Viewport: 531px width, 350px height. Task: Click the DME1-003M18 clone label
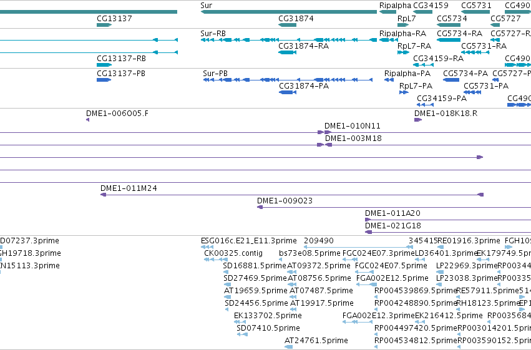click(353, 139)
